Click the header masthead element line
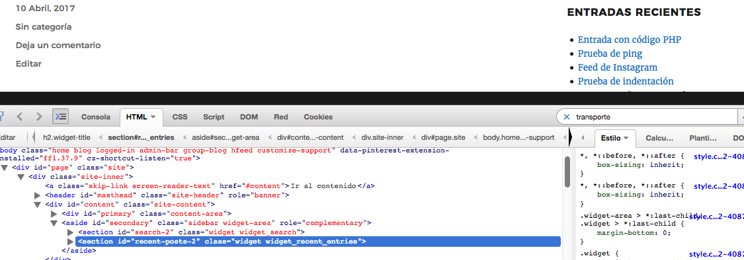The width and height of the screenshot is (744, 260). (167, 195)
